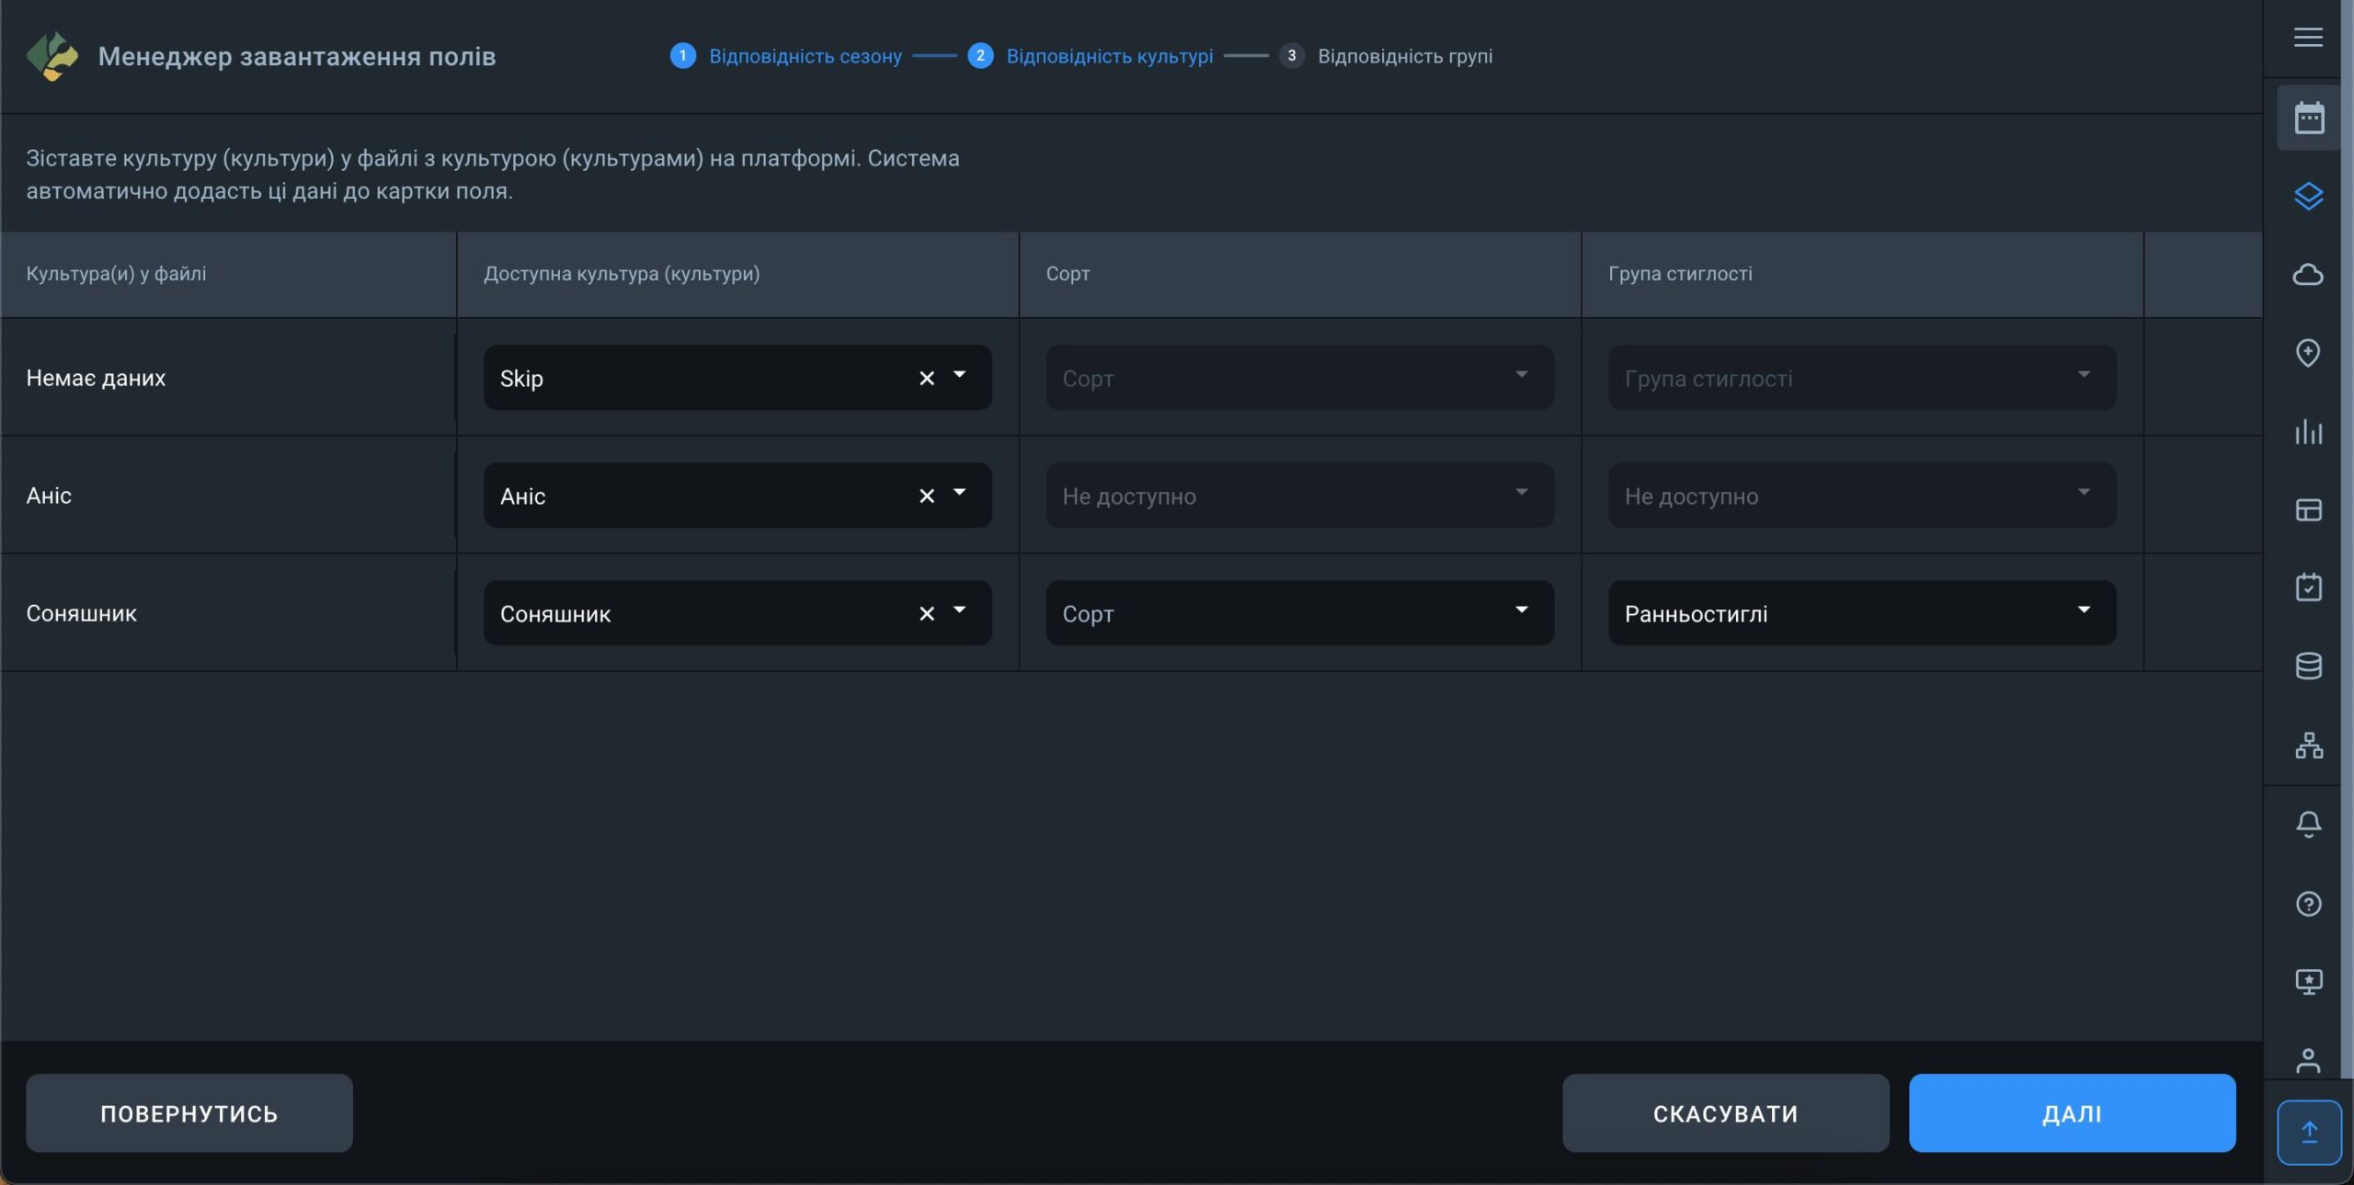Open the notifications bell icon
Viewport: 2354px width, 1185px height.
pyautogui.click(x=2308, y=824)
